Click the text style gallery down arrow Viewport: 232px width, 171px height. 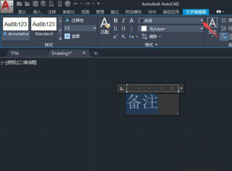(x=60, y=30)
